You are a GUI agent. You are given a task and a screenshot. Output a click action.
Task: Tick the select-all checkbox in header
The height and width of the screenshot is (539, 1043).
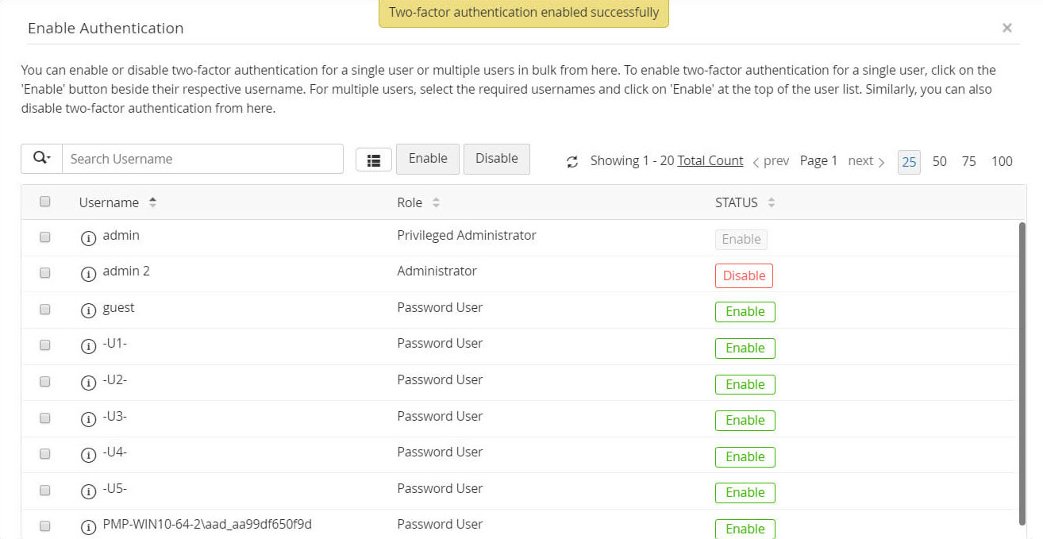pos(45,202)
